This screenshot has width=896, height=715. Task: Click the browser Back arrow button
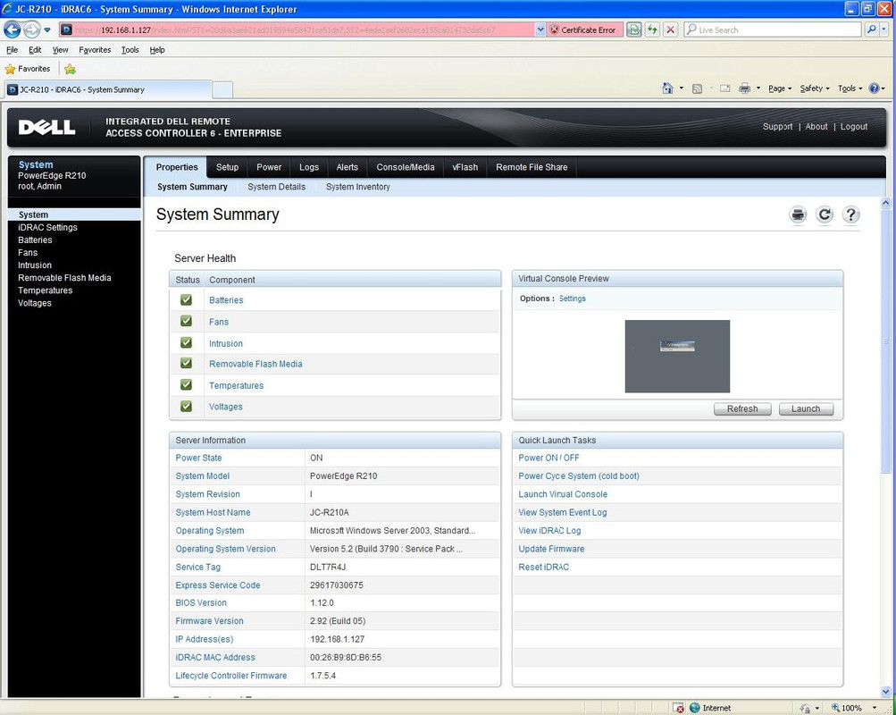point(12,29)
